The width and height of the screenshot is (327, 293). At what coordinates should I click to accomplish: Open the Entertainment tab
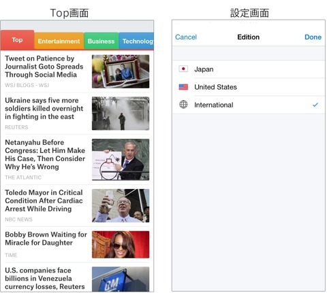[59, 41]
